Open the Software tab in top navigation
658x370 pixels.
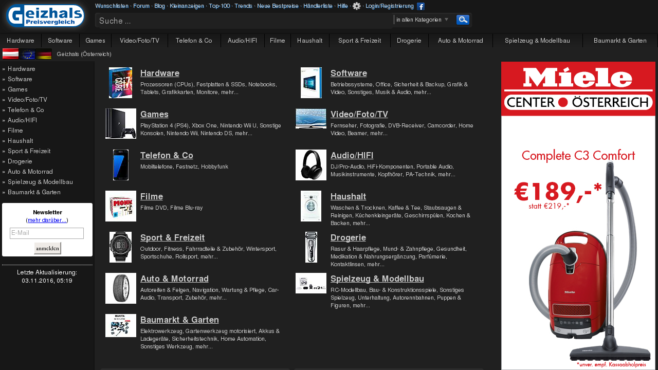coord(60,41)
